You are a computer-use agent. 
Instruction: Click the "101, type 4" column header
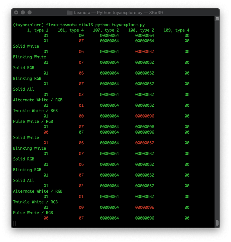pos(71,30)
